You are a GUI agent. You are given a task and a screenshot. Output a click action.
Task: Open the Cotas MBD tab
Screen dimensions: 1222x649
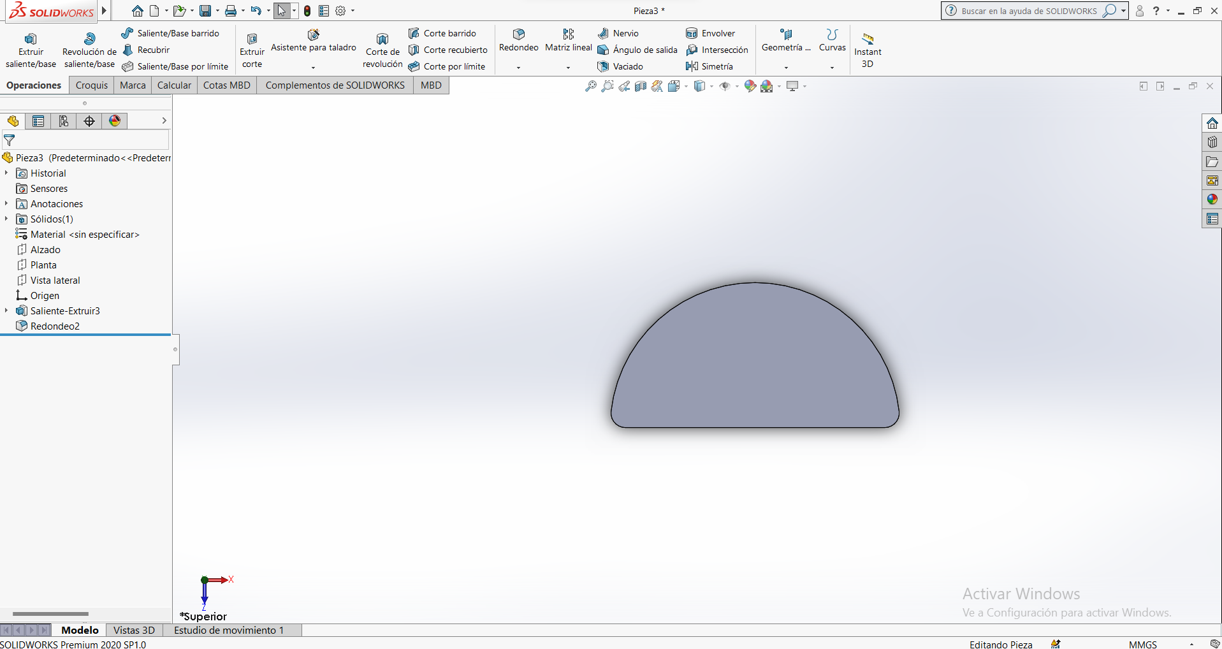(x=226, y=85)
